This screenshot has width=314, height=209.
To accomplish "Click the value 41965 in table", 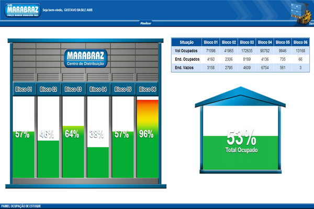I will [229, 51].
